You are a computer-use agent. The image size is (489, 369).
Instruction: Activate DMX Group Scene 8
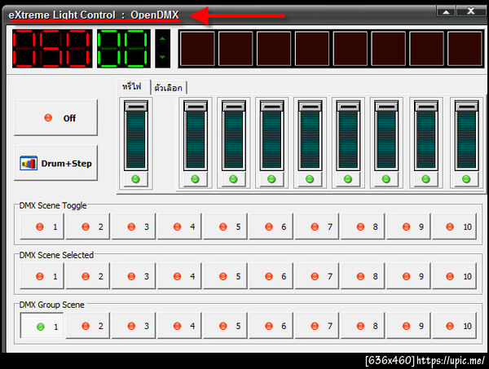point(363,326)
